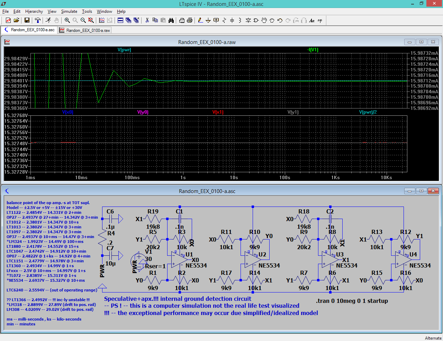Viewport: 443px width, 341px height.
Task: Click the V(x0) trace label
Action: 68,112
